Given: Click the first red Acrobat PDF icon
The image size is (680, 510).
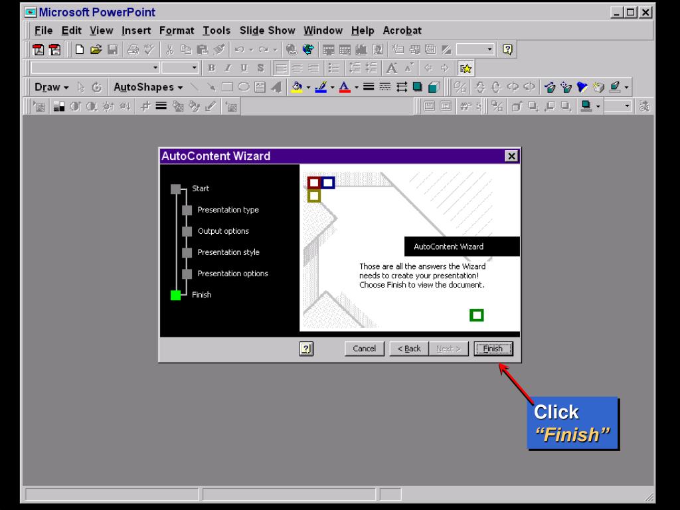Looking at the screenshot, I should 38,49.
